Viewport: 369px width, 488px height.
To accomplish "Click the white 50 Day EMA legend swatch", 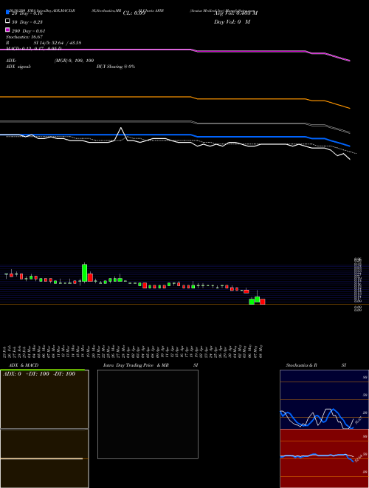I will pos(7,21).
